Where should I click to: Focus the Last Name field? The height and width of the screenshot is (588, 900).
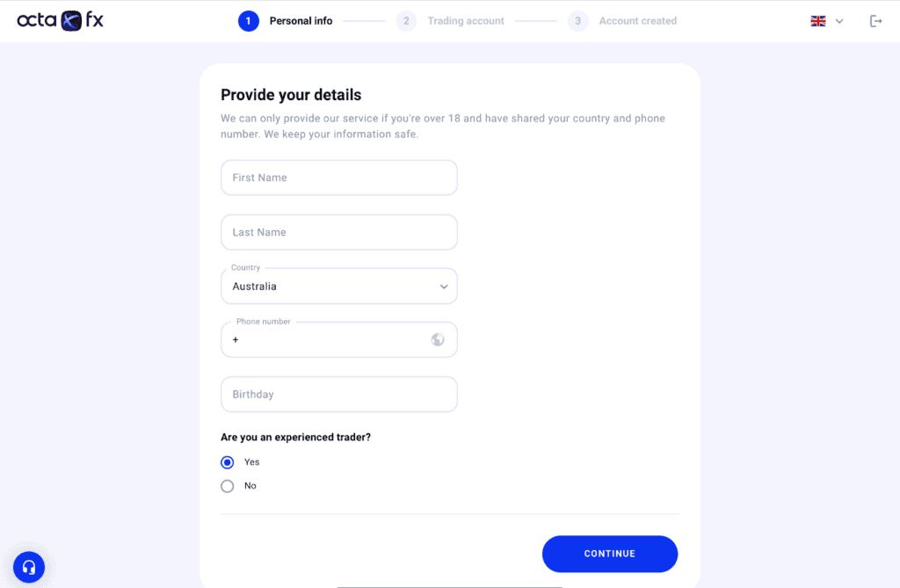coord(339,232)
